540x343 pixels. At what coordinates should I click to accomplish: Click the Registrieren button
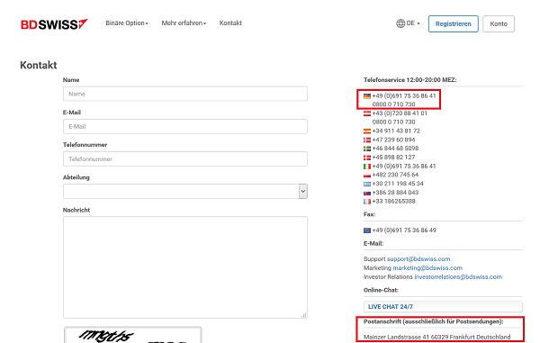(x=453, y=23)
